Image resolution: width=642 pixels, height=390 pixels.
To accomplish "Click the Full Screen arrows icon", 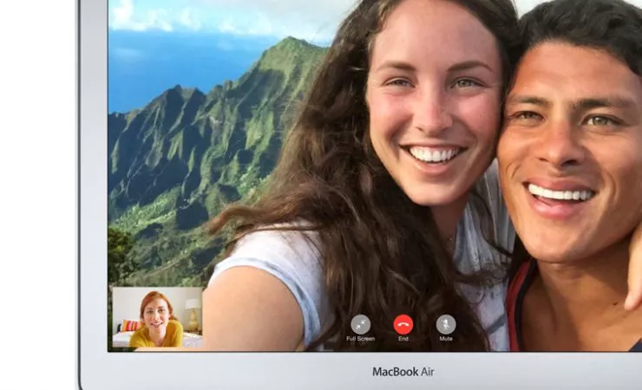I will [360, 325].
